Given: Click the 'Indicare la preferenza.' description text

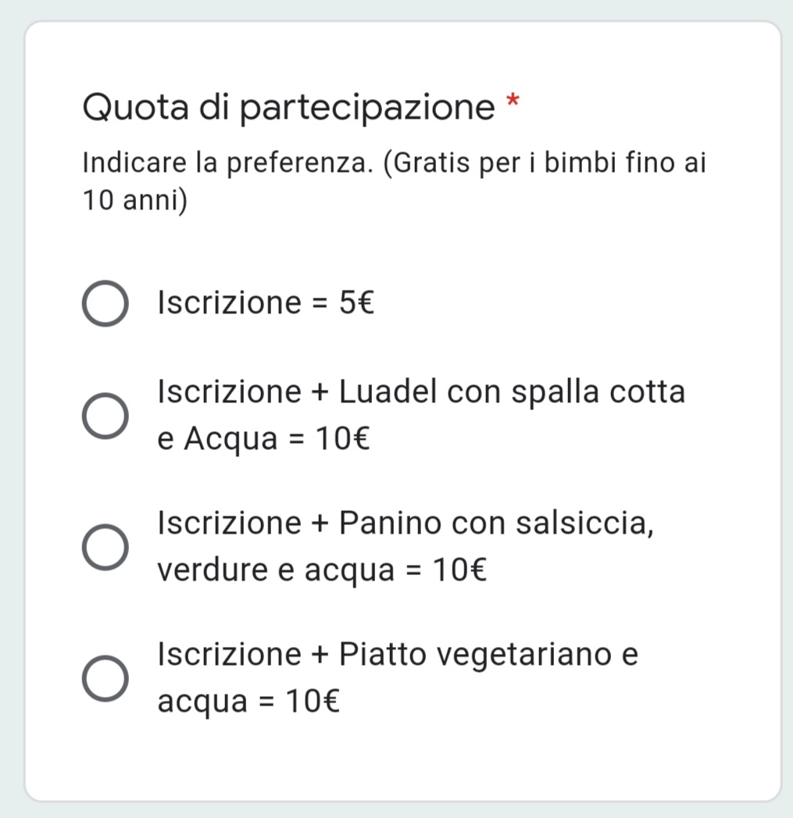Looking at the screenshot, I should pos(228,163).
